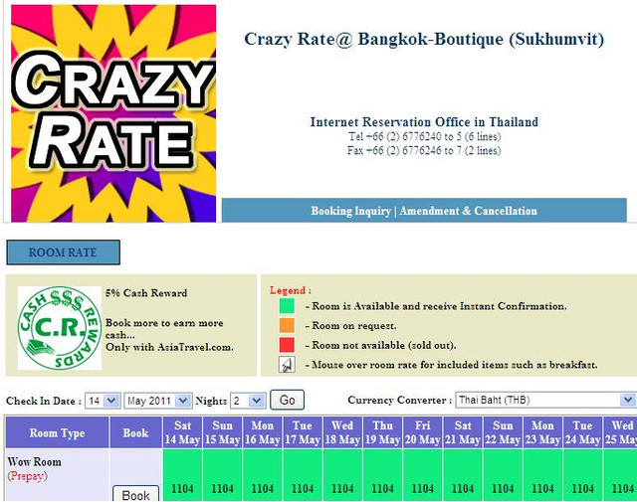Click the Sat 21 May column header

point(463,432)
